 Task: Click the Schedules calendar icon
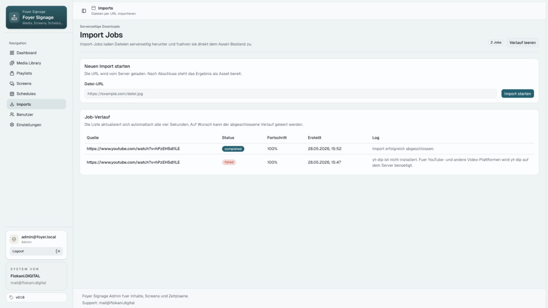(12, 94)
